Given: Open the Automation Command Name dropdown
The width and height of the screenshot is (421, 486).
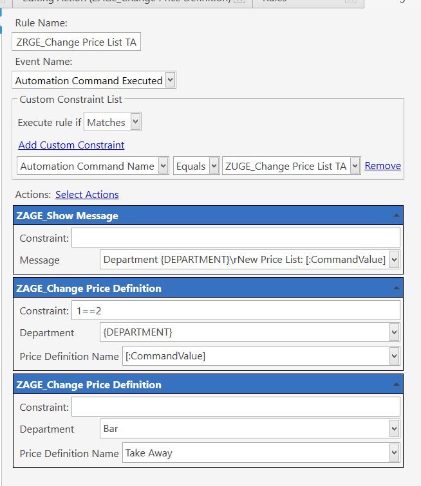Looking at the screenshot, I should click(164, 166).
